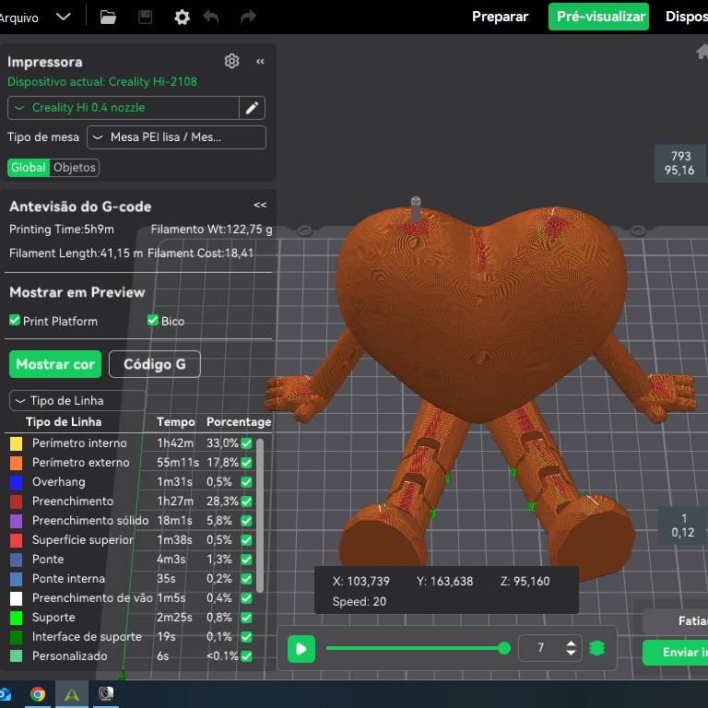Switch to the Preparar tab
708x708 pixels.
pyautogui.click(x=500, y=17)
